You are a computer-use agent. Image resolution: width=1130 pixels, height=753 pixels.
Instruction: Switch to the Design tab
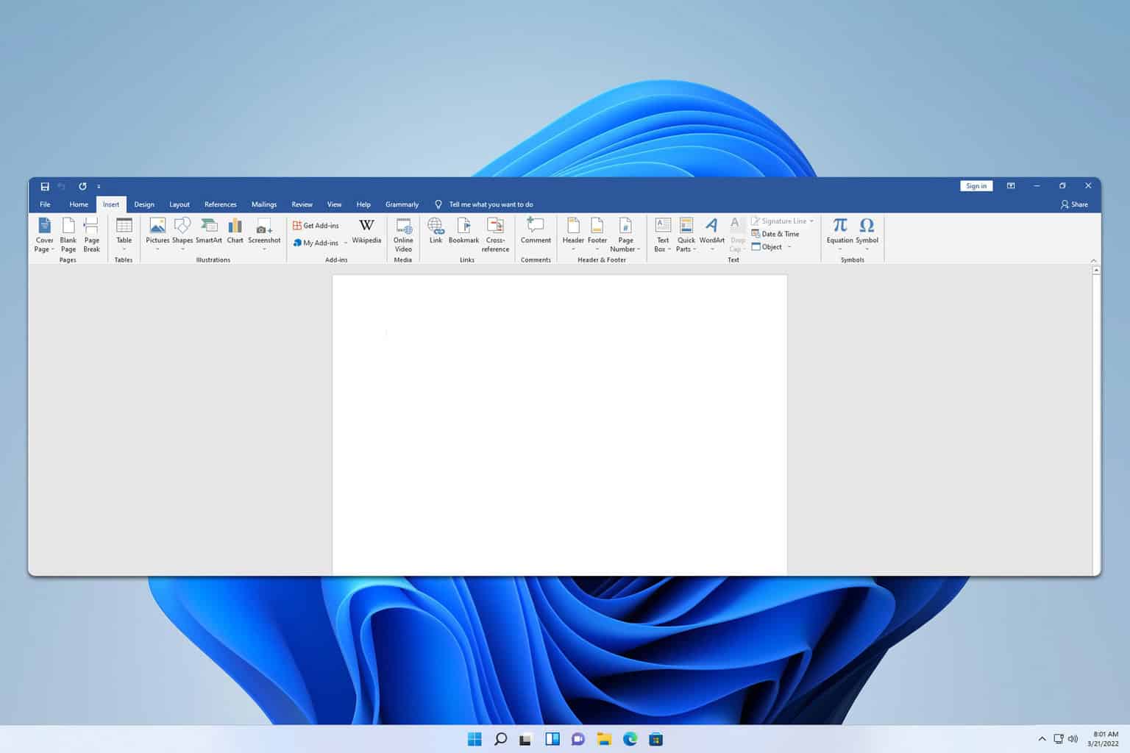[144, 204]
